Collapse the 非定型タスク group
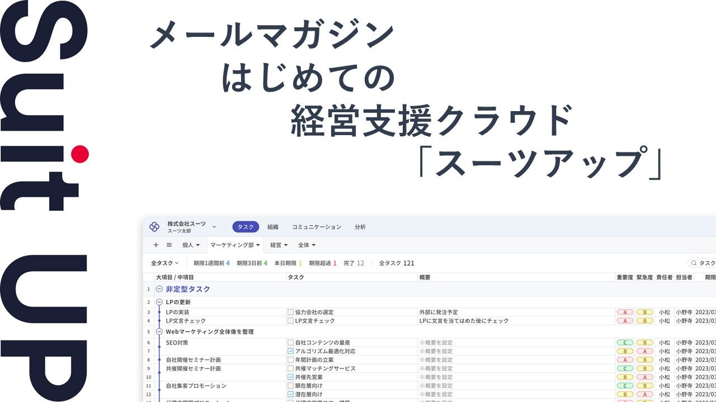Viewport: 716px width, 402px height. 159,289
